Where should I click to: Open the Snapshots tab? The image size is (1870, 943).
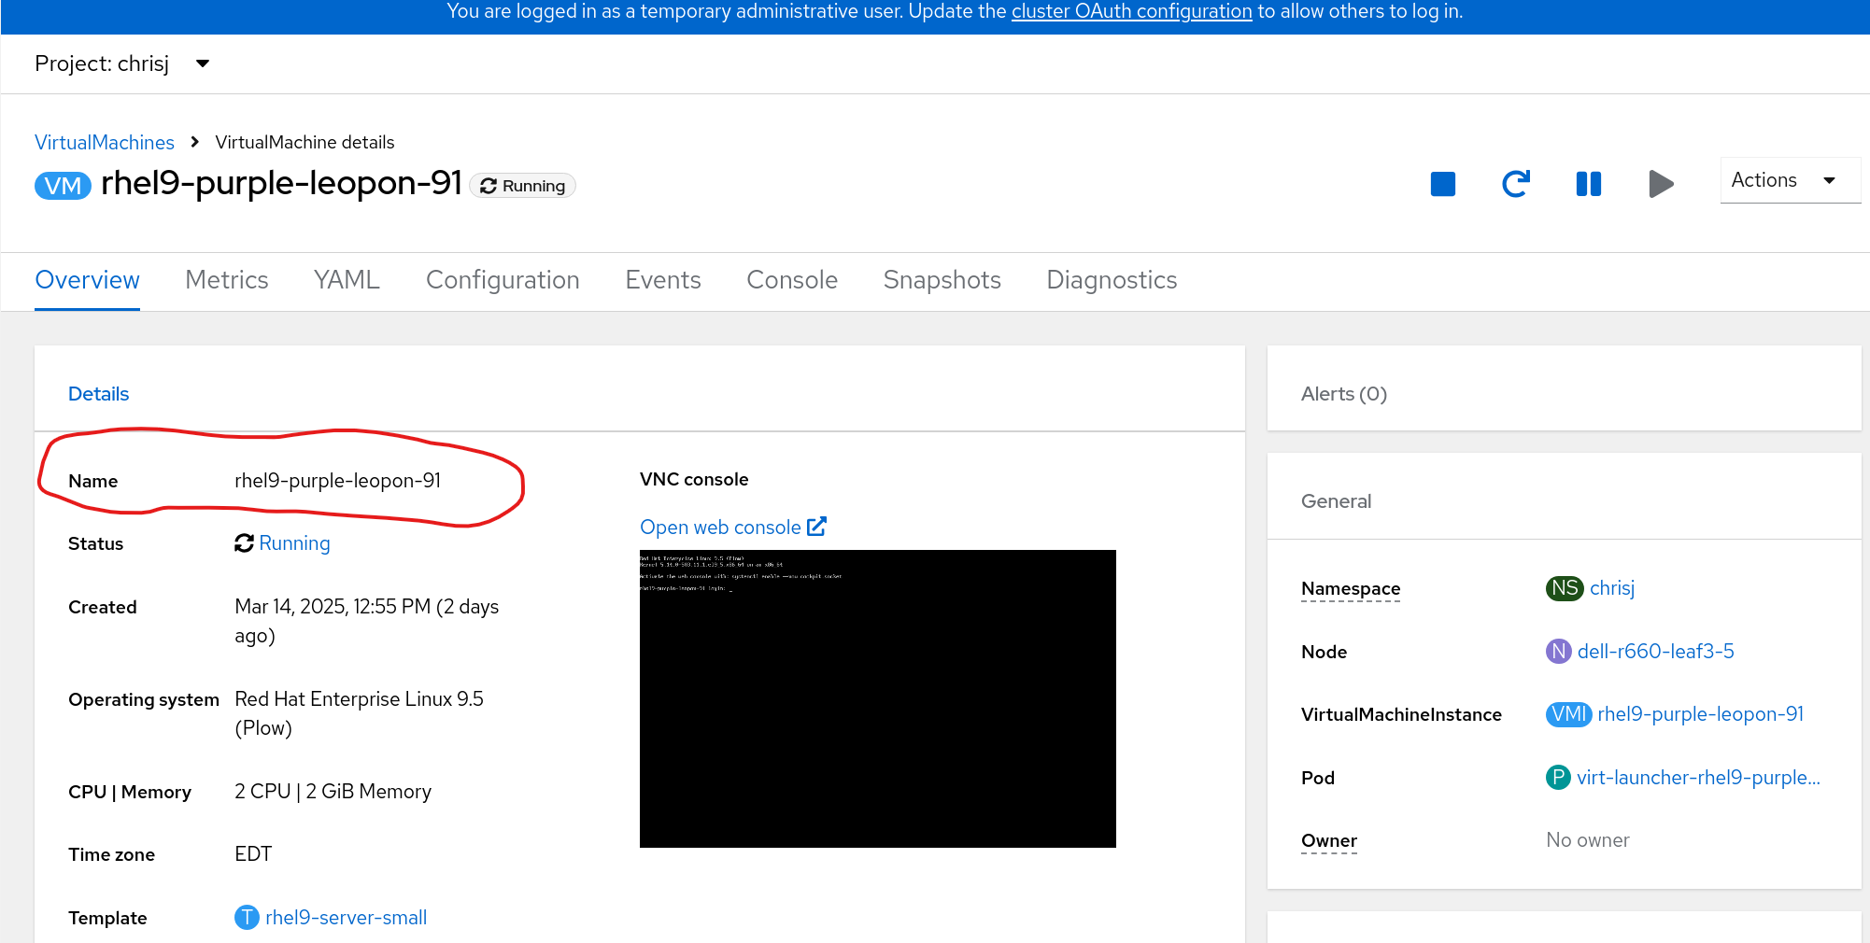[942, 280]
